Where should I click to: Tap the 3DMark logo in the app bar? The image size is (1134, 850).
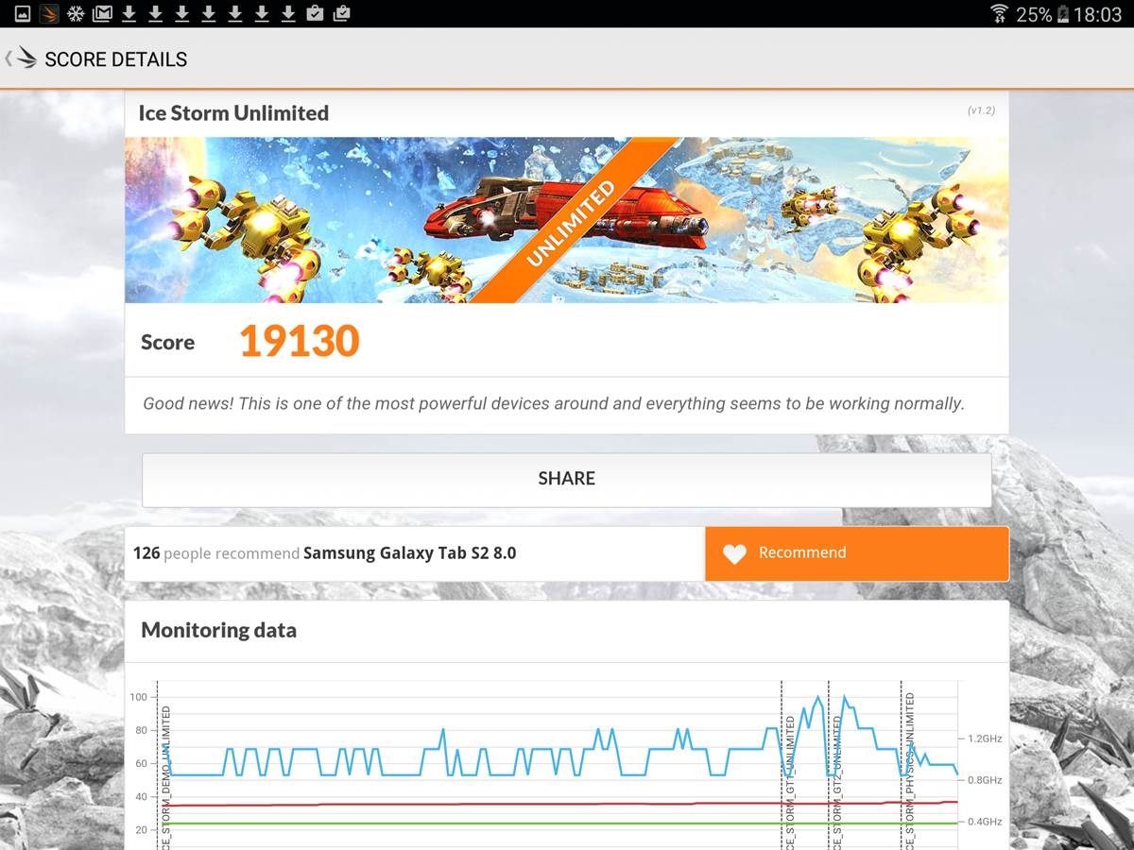point(29,59)
